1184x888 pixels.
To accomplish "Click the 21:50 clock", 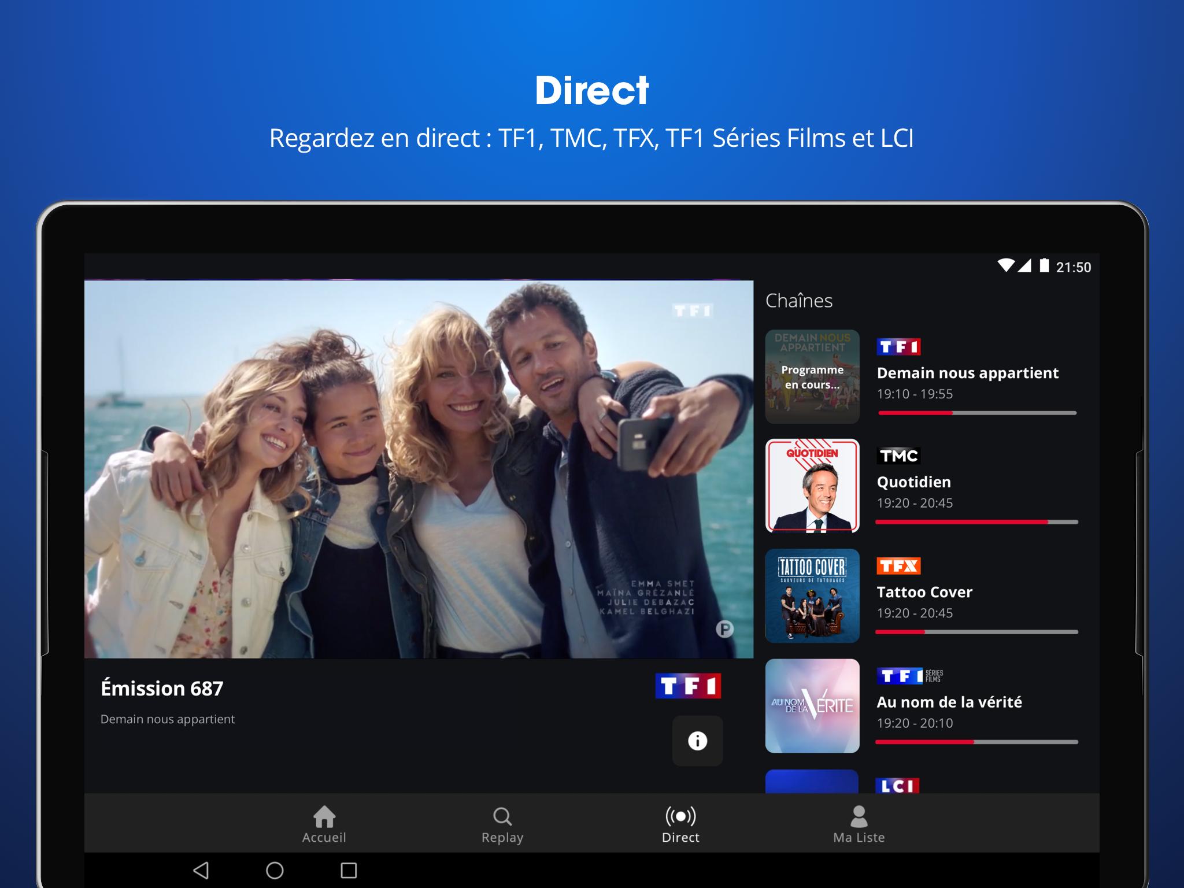I will (1074, 267).
